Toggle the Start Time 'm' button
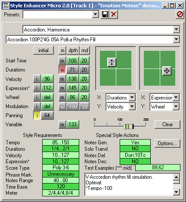Image resolution: width=186 pixels, height=202 pixels. (x=62, y=61)
